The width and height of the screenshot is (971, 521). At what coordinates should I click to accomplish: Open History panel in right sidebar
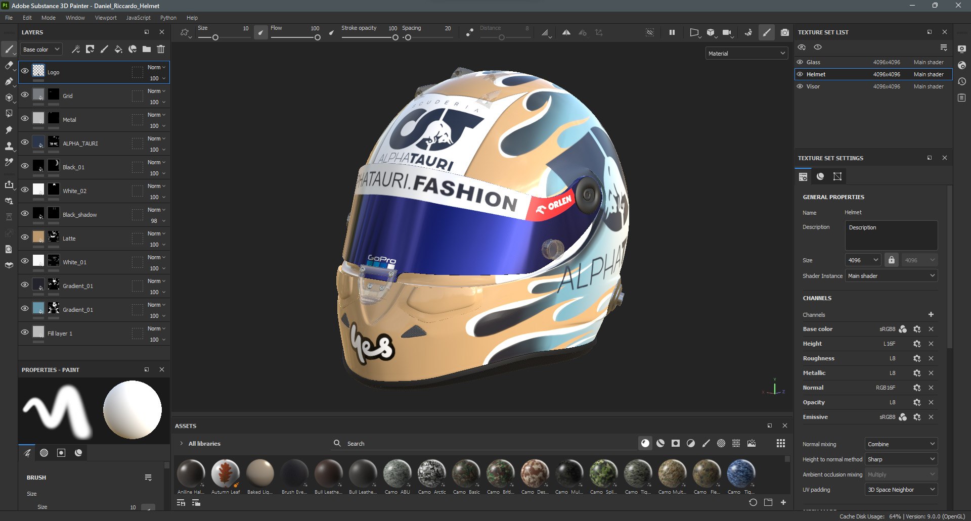tap(962, 81)
